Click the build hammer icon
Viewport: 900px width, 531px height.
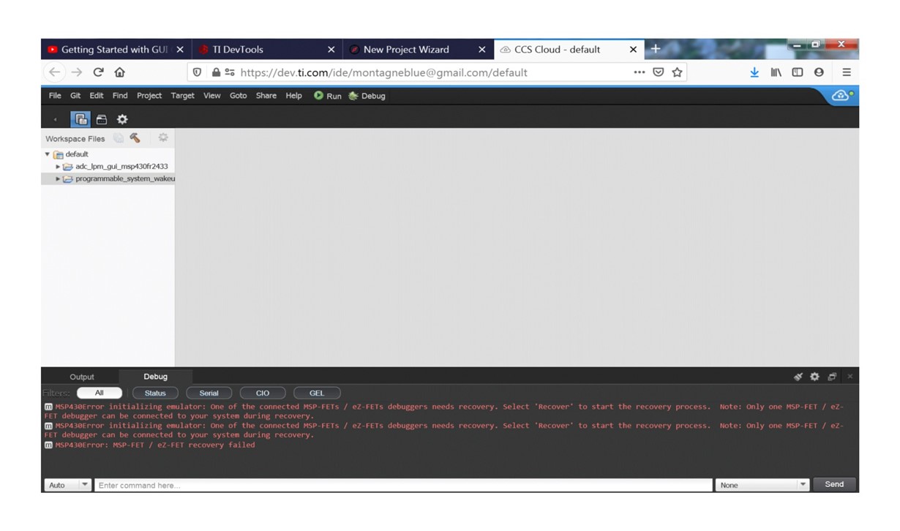point(135,138)
